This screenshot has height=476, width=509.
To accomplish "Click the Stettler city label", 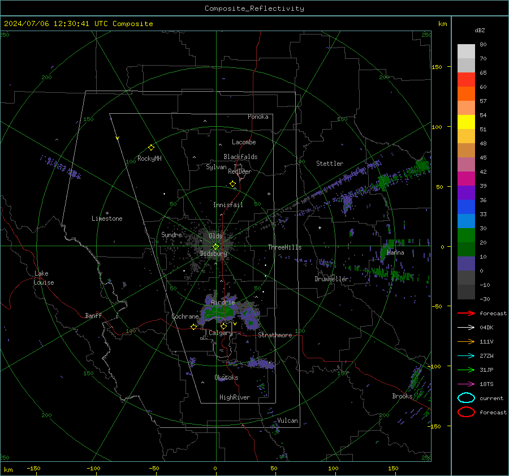I will point(330,164).
